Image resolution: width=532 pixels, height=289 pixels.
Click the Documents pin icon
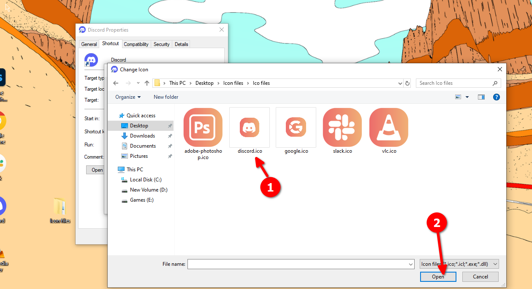tap(170, 146)
